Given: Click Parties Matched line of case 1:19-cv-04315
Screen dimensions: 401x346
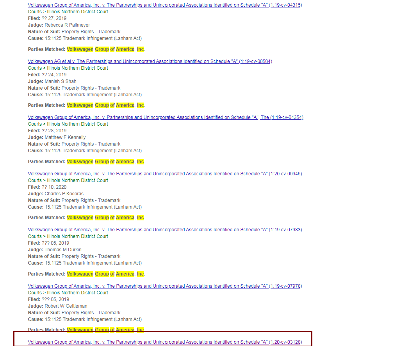Looking at the screenshot, I should [x=86, y=49].
